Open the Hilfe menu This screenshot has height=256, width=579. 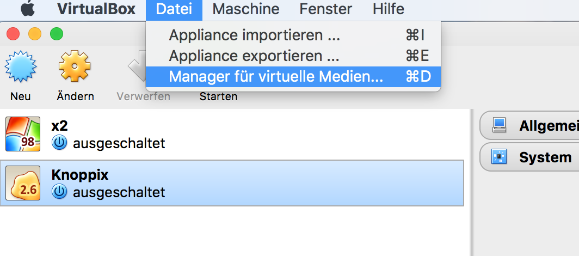coord(389,9)
